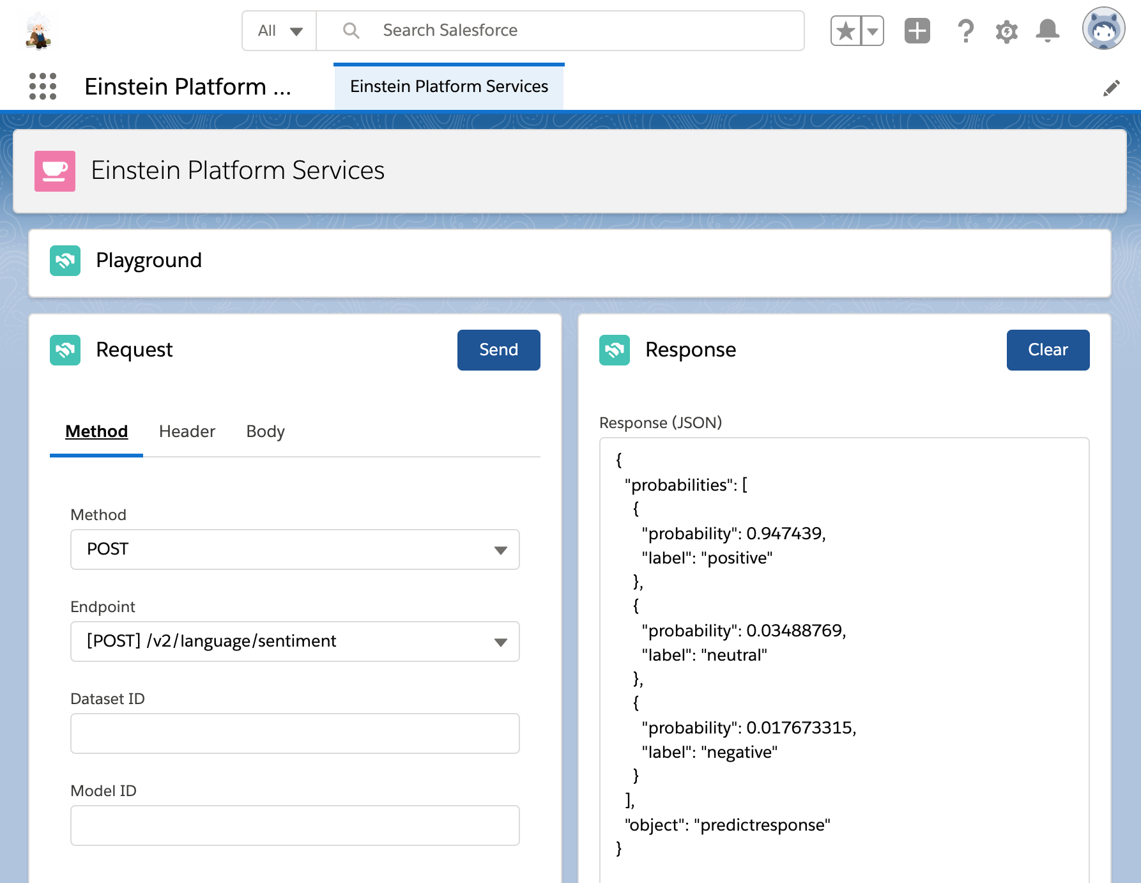The image size is (1141, 883).
Task: Switch to the Header tab
Action: 187,431
